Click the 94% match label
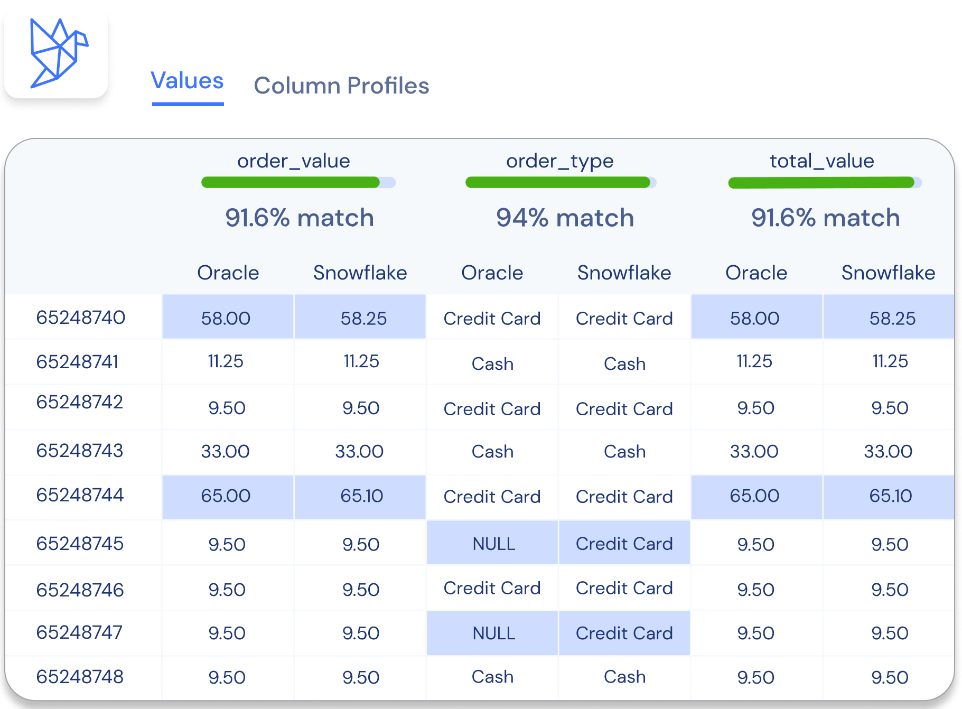This screenshot has height=709, width=962. pos(564,218)
